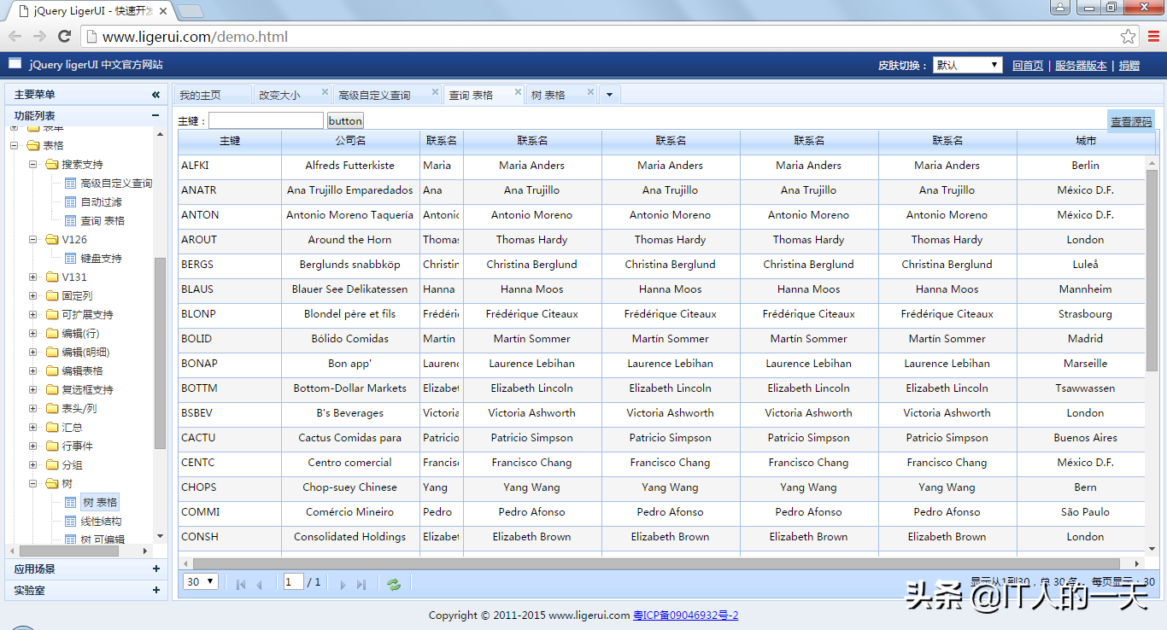1167x630 pixels.
Task: Click the folder icon of V131
Action: (51, 277)
